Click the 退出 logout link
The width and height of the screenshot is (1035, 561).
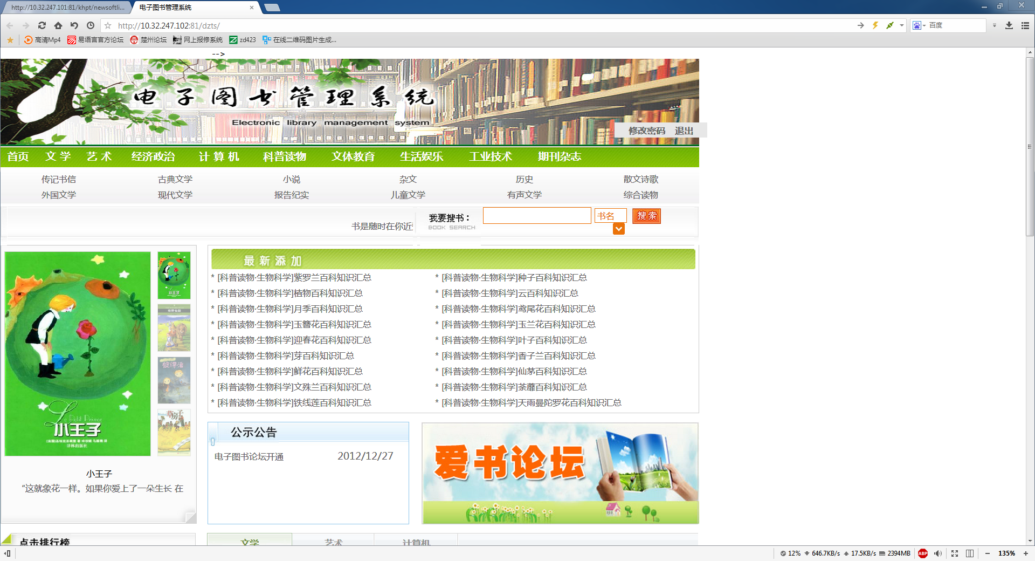[x=684, y=131]
